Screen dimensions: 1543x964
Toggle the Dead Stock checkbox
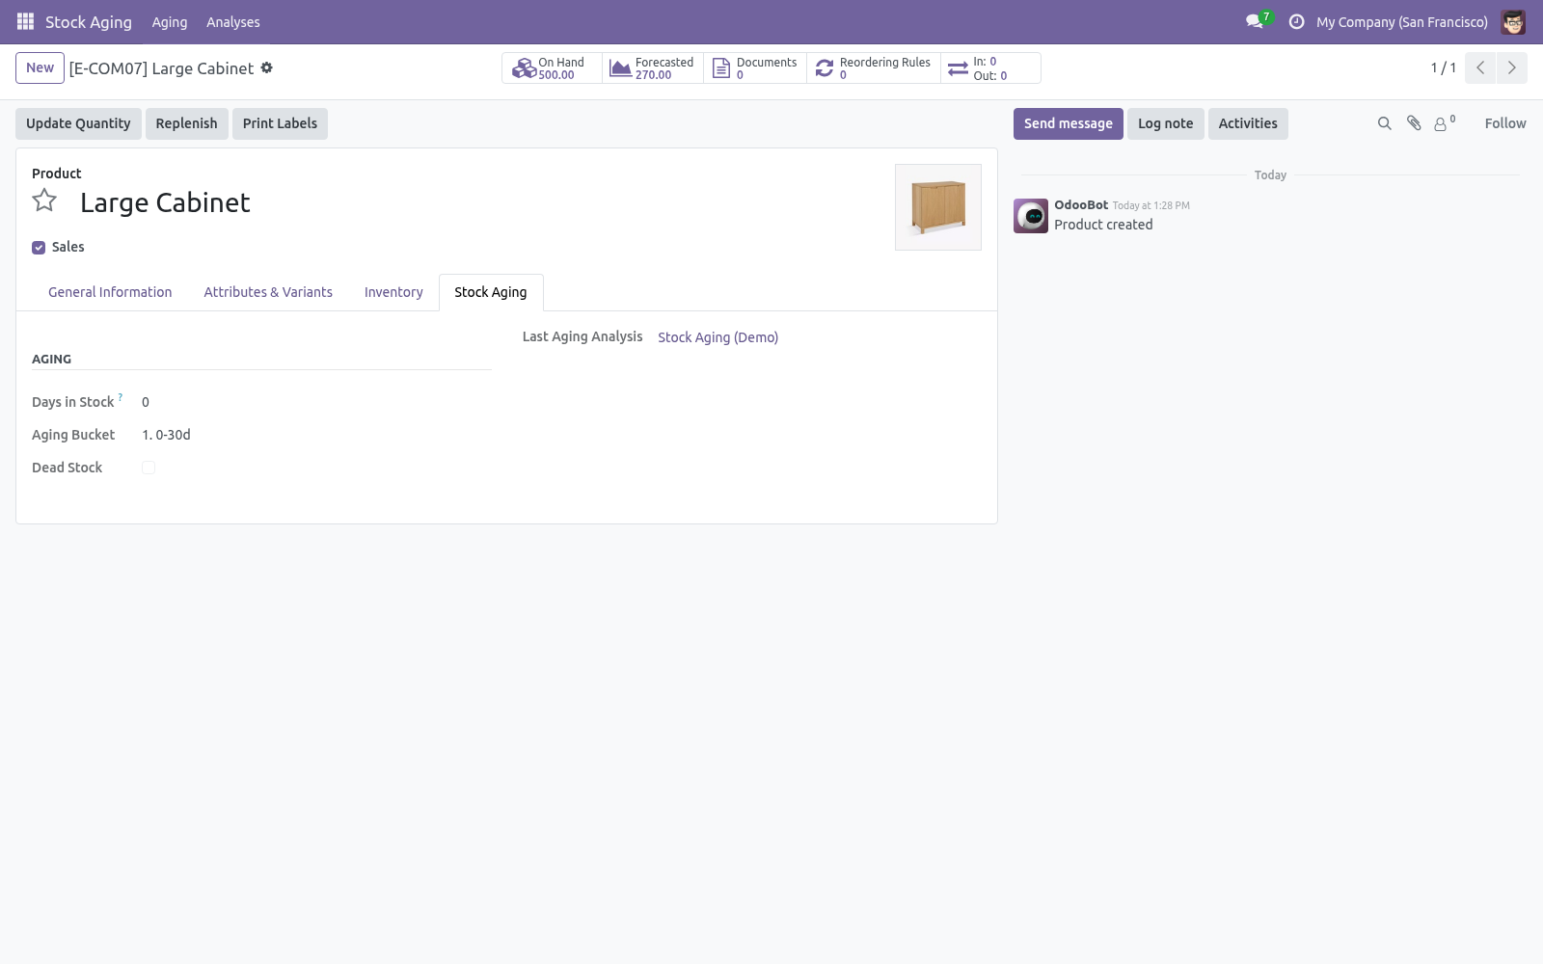pos(149,468)
